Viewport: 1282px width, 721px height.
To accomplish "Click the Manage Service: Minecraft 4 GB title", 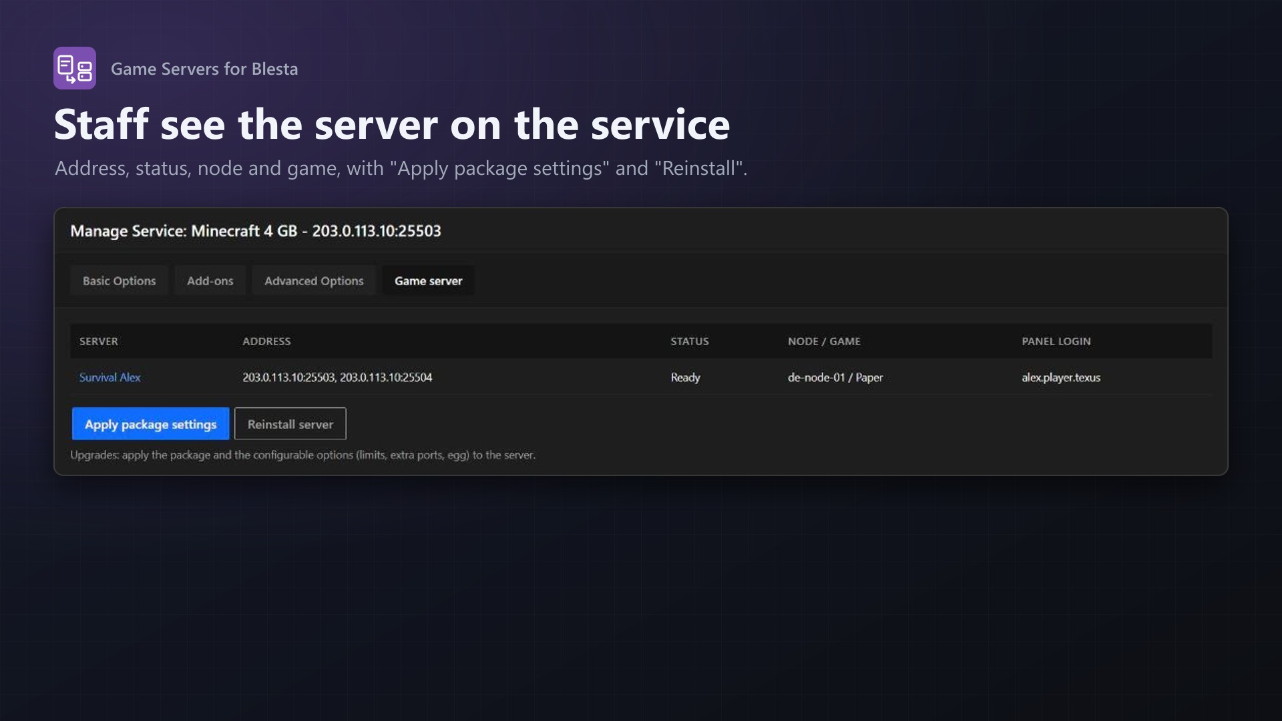I will (256, 231).
